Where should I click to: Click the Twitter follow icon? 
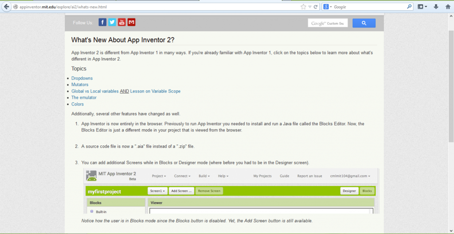click(x=112, y=23)
